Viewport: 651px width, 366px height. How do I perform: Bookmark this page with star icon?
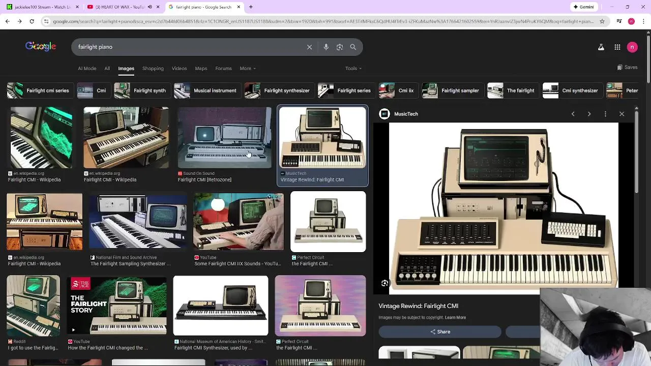pyautogui.click(x=602, y=21)
